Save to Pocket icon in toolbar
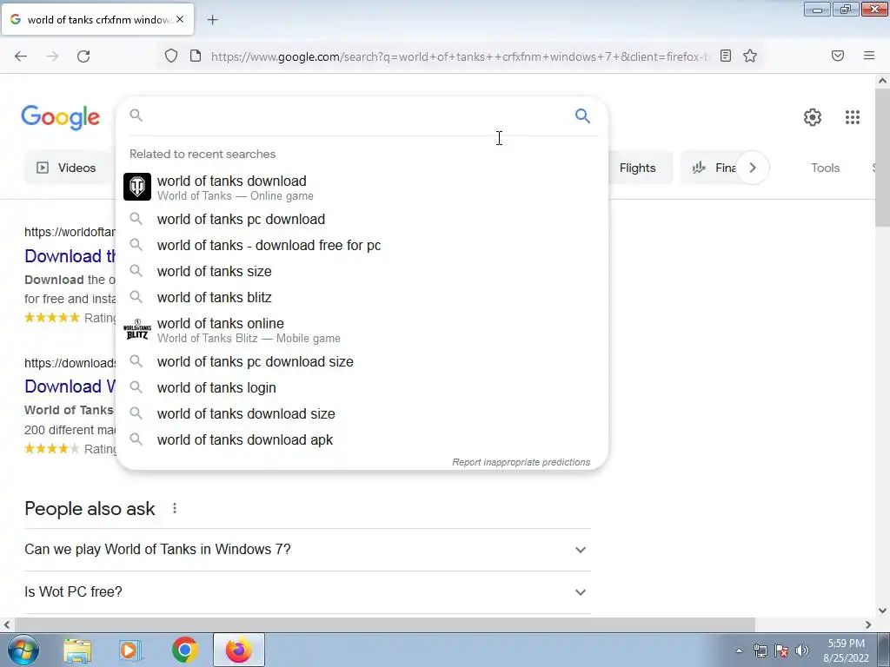 pos(838,56)
